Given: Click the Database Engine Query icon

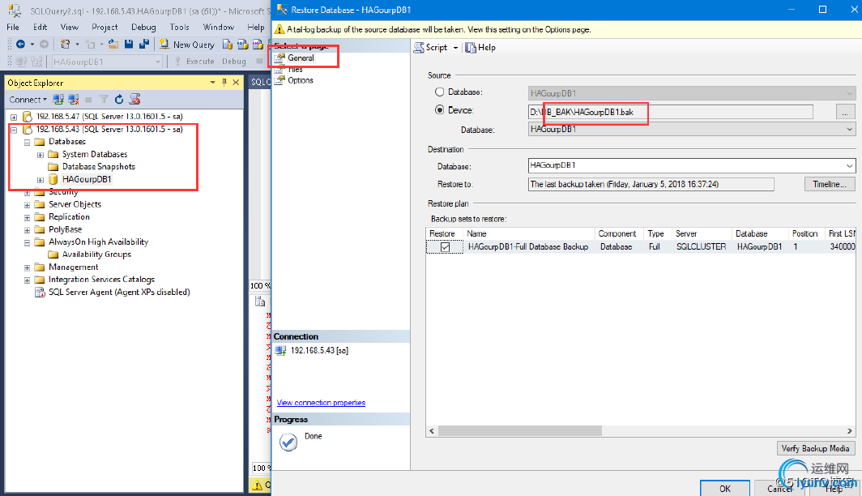Looking at the screenshot, I should pos(227,45).
